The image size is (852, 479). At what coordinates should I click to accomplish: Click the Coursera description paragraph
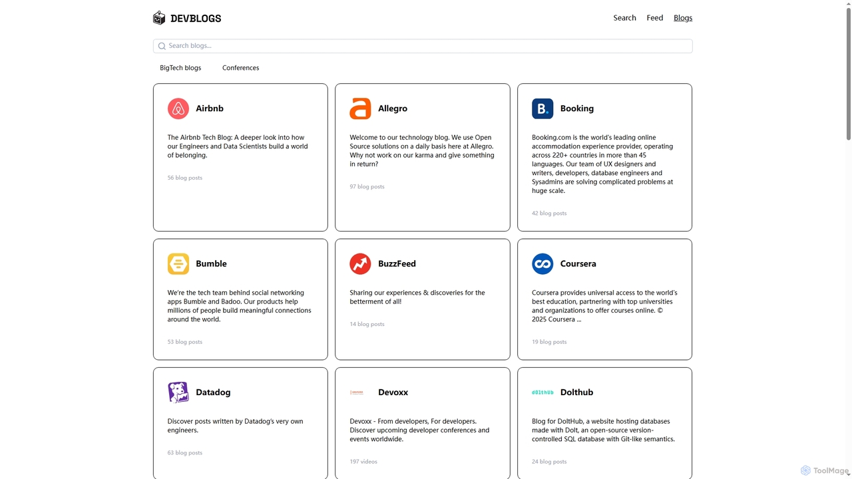[604, 306]
